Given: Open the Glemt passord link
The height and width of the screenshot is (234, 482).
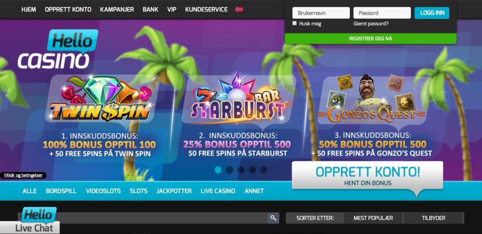Looking at the screenshot, I should (371, 24).
